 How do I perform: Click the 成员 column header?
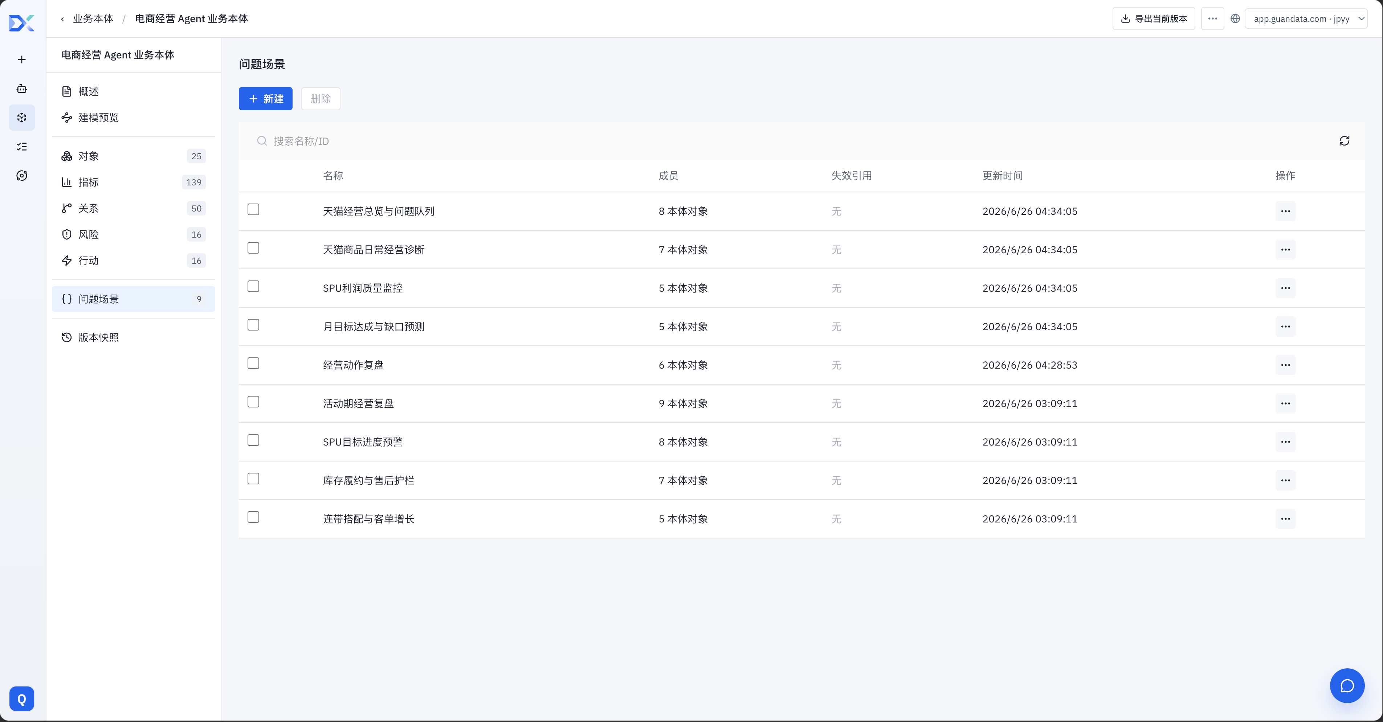point(668,176)
